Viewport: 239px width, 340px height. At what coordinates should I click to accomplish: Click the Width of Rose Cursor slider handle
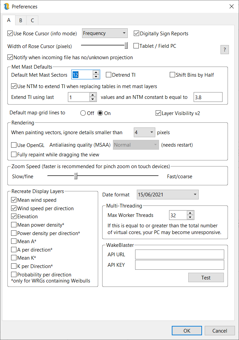pyautogui.click(x=126, y=45)
